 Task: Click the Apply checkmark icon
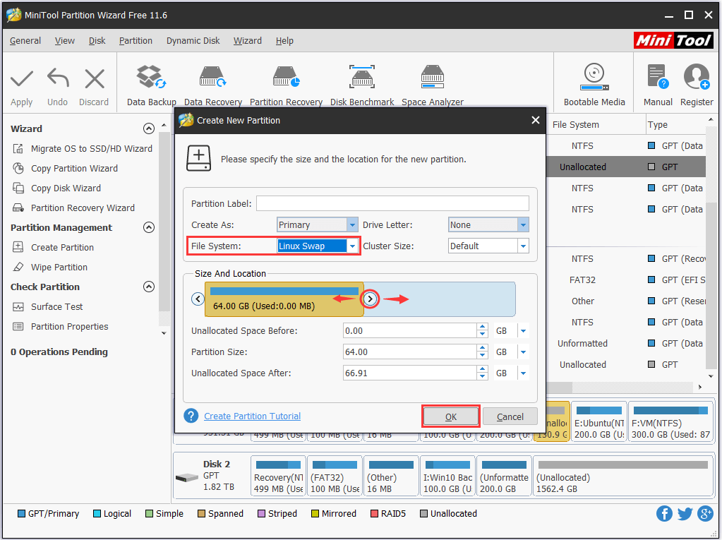[22, 79]
